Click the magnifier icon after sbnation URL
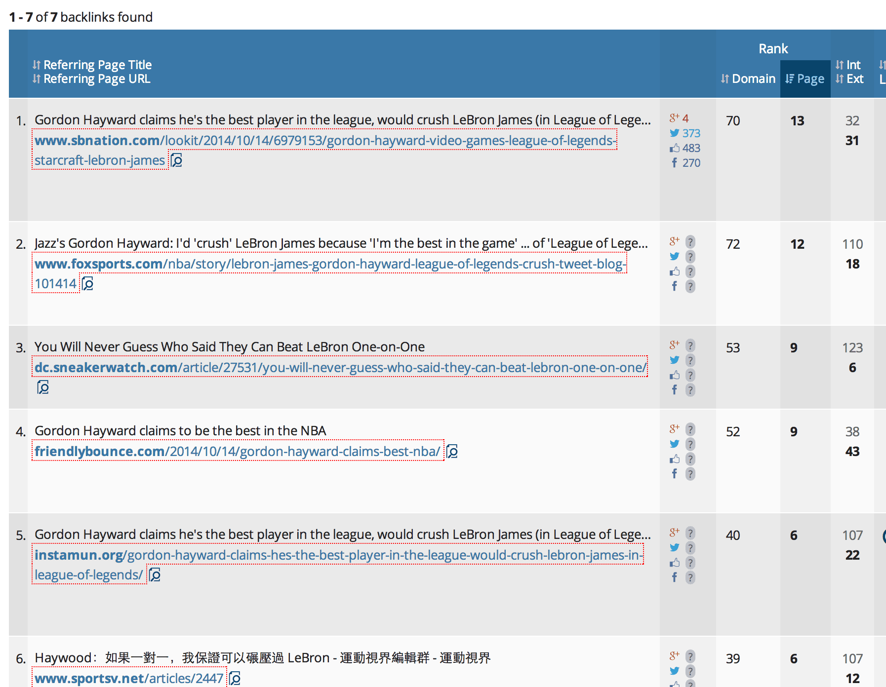Screen dimensions: 886x687 click(177, 160)
